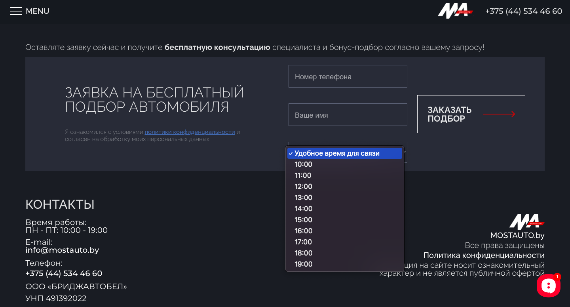Pick 16:00 as convenient time
570x307 pixels.
[x=304, y=231]
